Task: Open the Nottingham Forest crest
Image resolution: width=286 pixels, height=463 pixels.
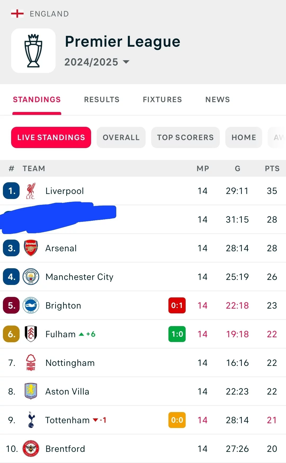Action: [x=31, y=363]
